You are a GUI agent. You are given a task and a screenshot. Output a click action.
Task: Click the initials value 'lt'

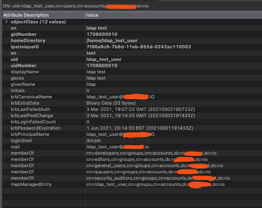(88, 90)
